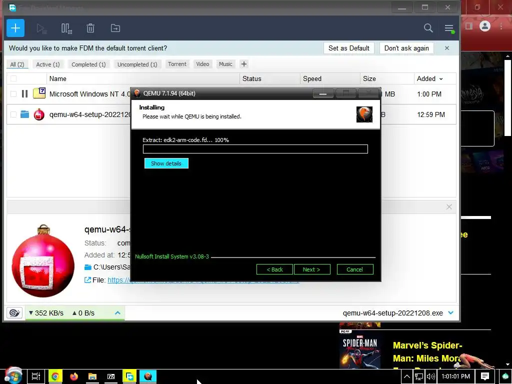Open the Windows Start button
The height and width of the screenshot is (384, 512).
pyautogui.click(x=13, y=376)
